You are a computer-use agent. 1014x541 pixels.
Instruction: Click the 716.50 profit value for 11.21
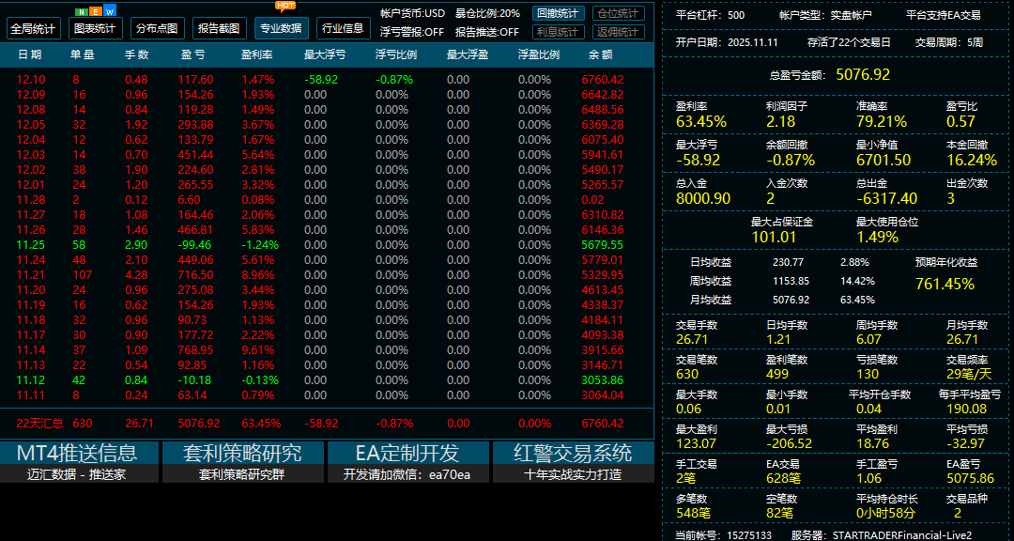[x=196, y=274]
